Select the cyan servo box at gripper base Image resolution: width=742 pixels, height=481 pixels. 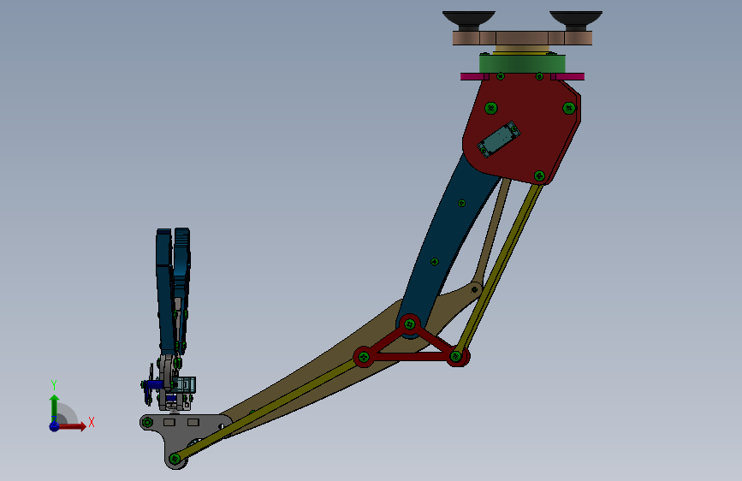[x=184, y=384]
